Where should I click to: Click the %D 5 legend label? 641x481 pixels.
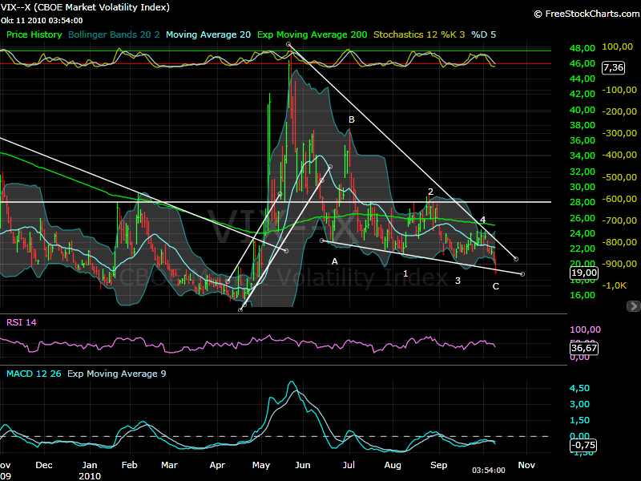484,34
